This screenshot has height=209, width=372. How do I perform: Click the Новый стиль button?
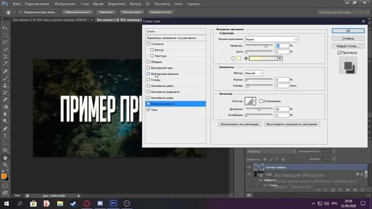pyautogui.click(x=348, y=46)
